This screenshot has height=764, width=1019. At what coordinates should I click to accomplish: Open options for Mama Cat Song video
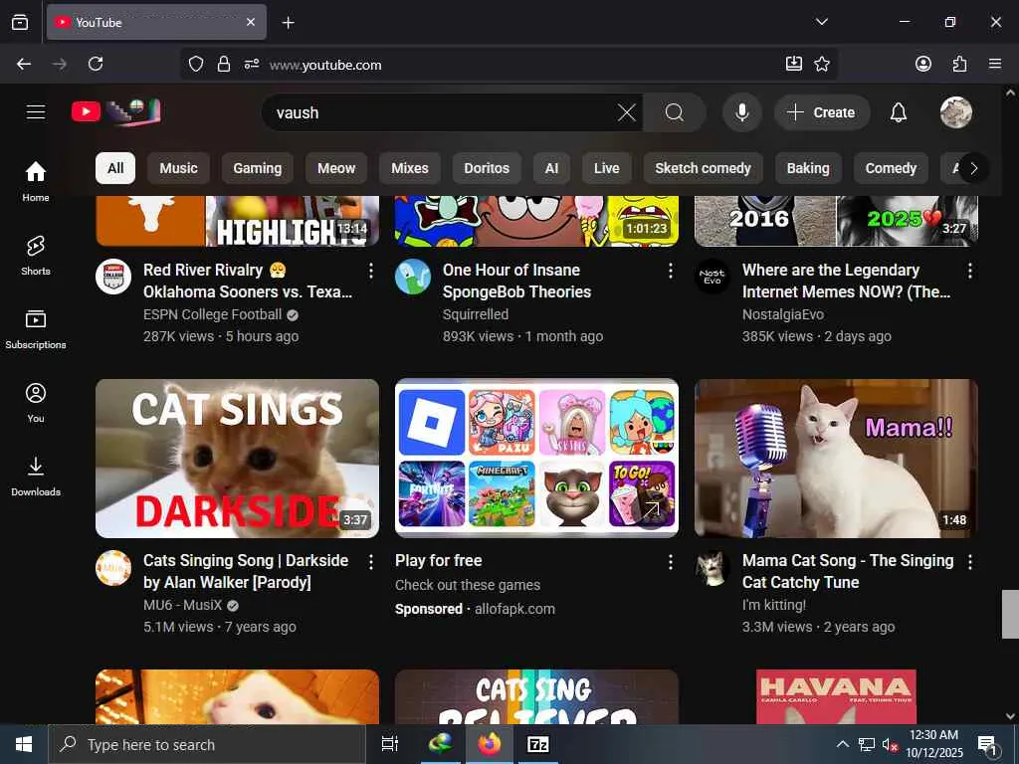[970, 562]
